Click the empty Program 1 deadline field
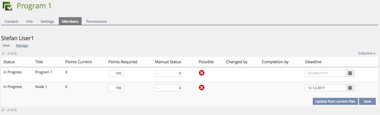Image resolution: width=380 pixels, height=115 pixels. (x=325, y=73)
